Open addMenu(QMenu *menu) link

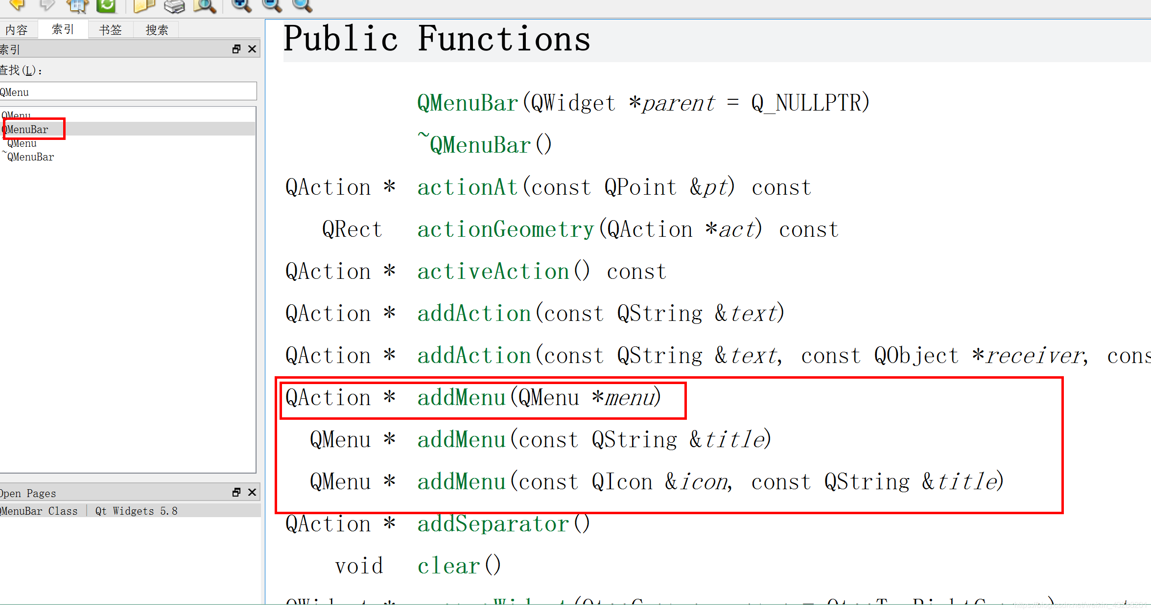pyautogui.click(x=461, y=398)
